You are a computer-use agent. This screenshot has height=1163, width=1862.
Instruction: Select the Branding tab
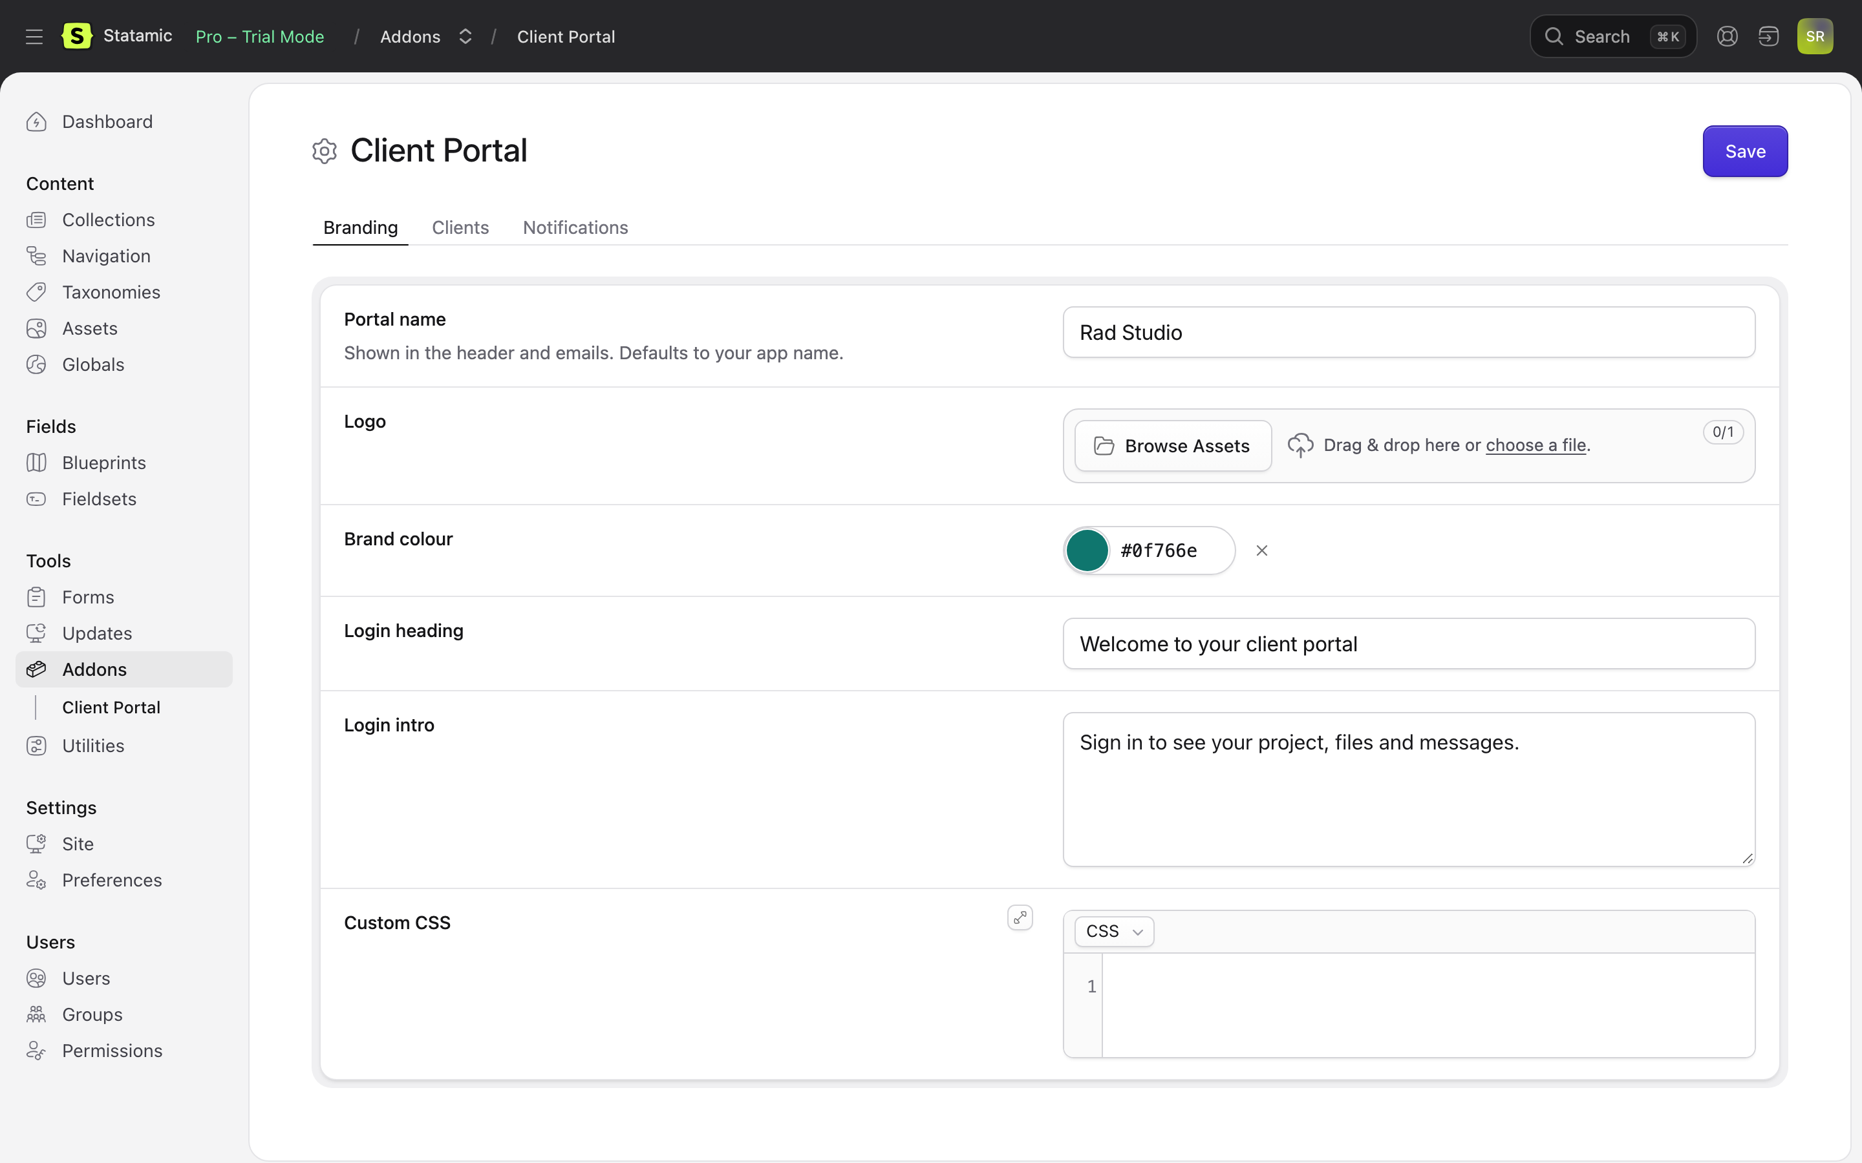click(x=360, y=227)
